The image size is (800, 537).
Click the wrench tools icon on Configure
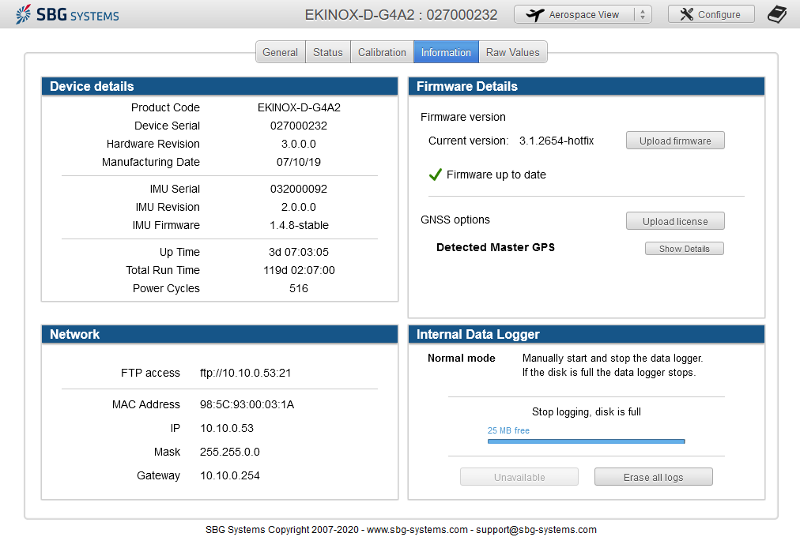[686, 14]
